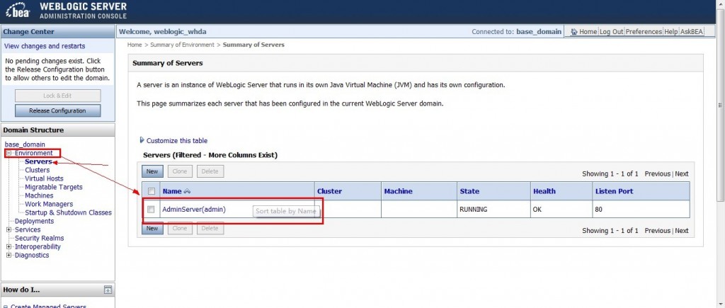
Task: Collapse the How do I panel icon
Action: (108, 290)
